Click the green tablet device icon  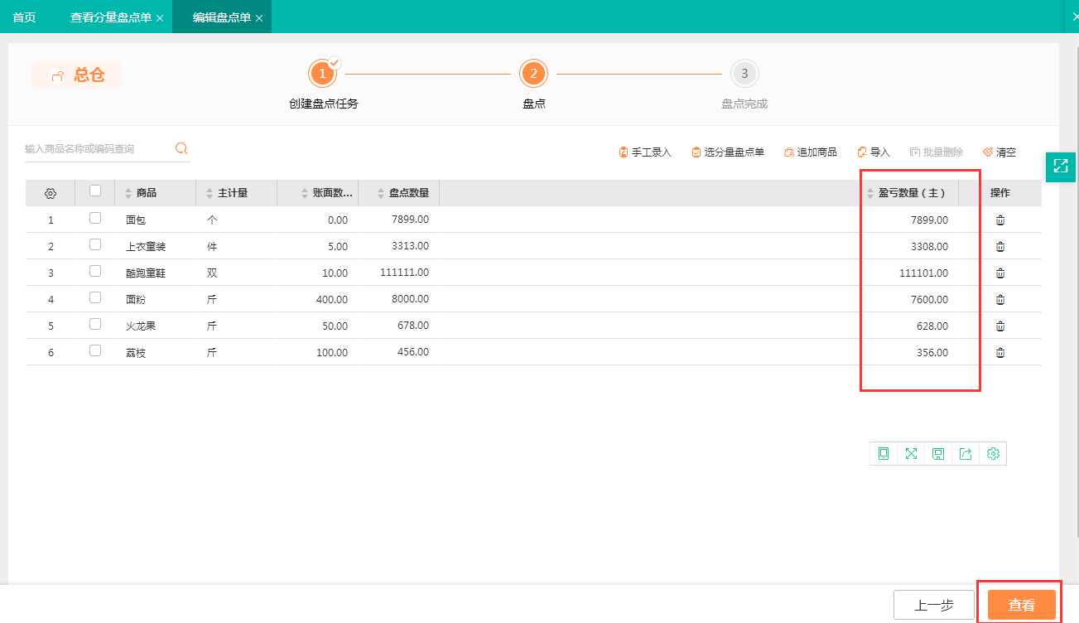(884, 454)
